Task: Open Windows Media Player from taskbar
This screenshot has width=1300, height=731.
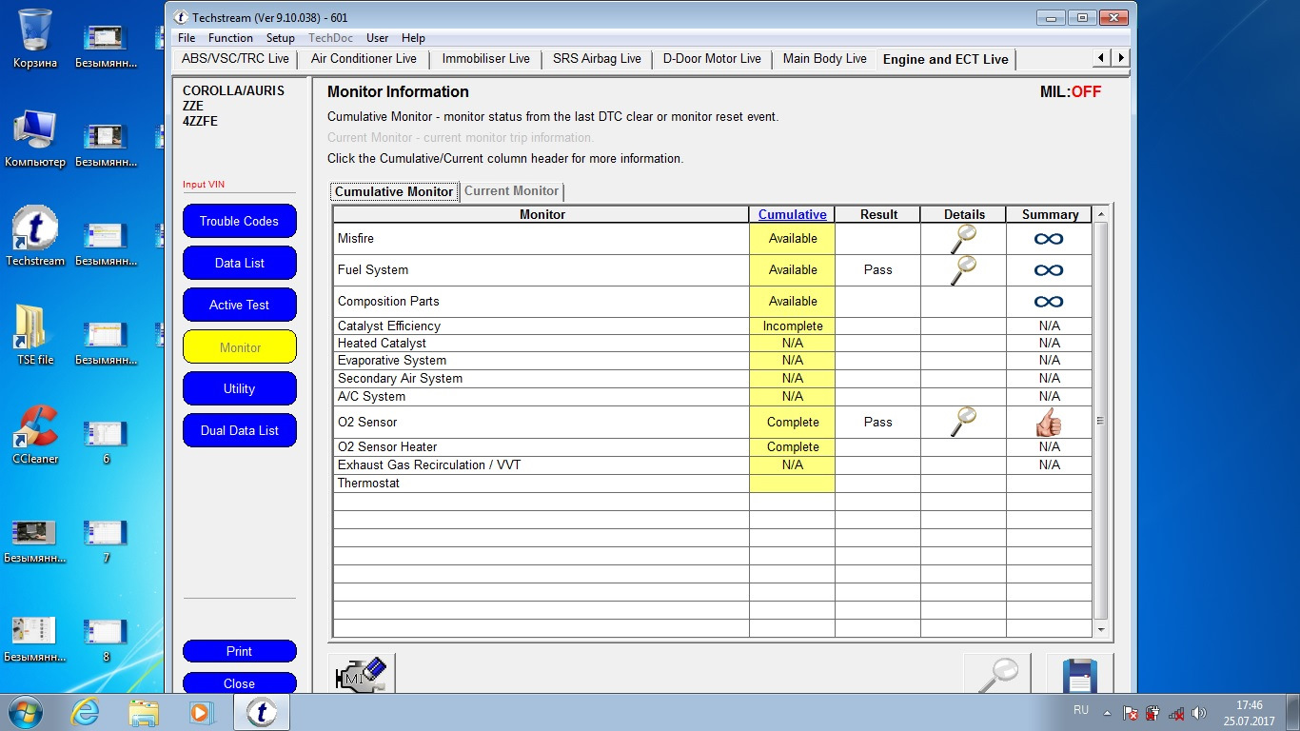Action: point(200,712)
